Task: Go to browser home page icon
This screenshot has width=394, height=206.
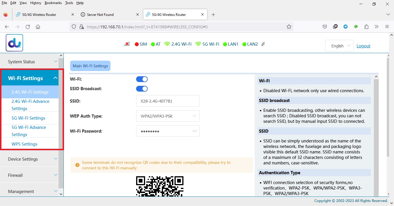Action: [x=38, y=27]
